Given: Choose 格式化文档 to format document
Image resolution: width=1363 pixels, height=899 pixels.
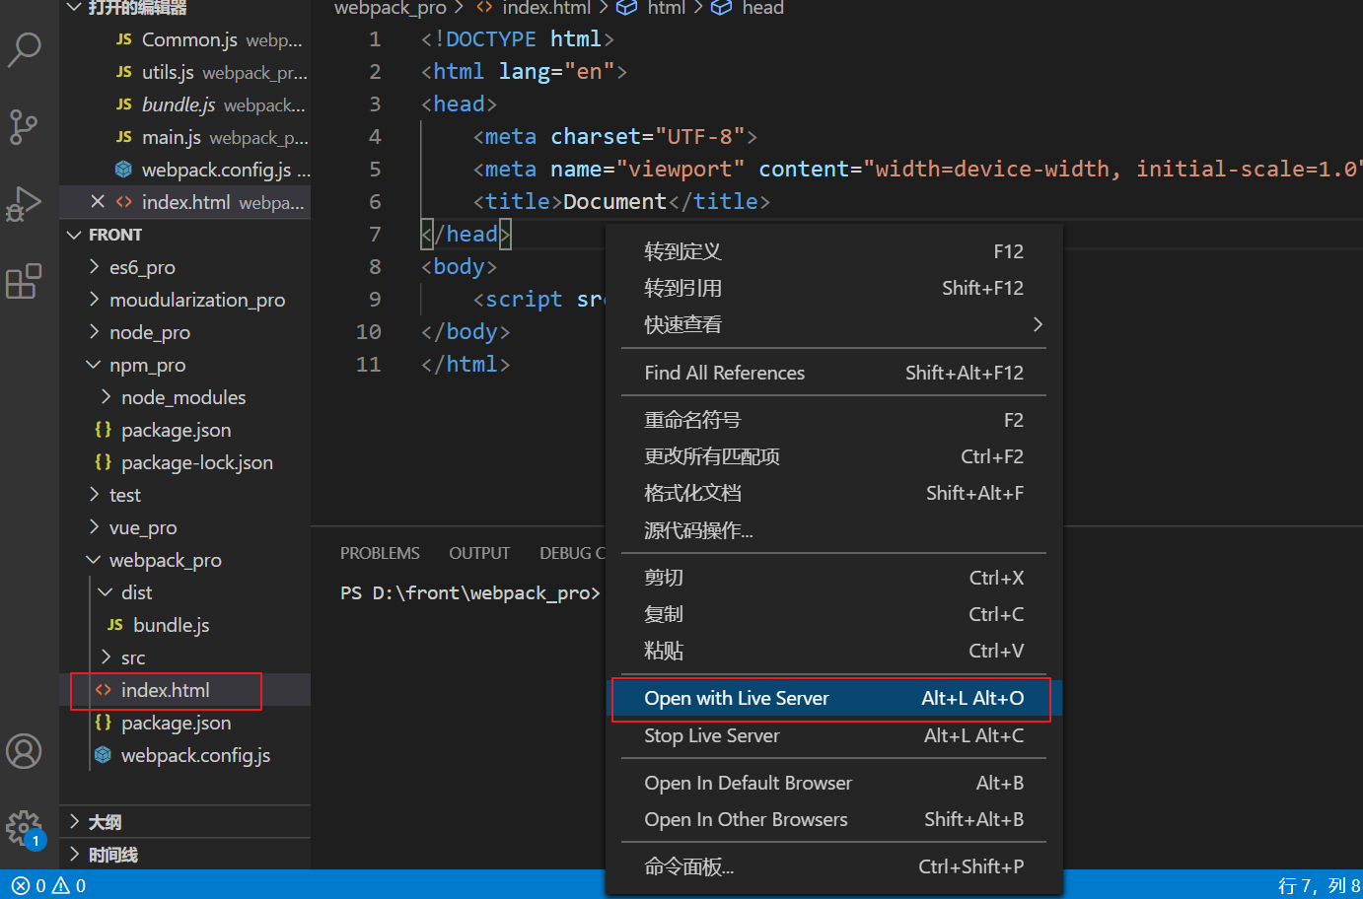Looking at the screenshot, I should (x=833, y=493).
